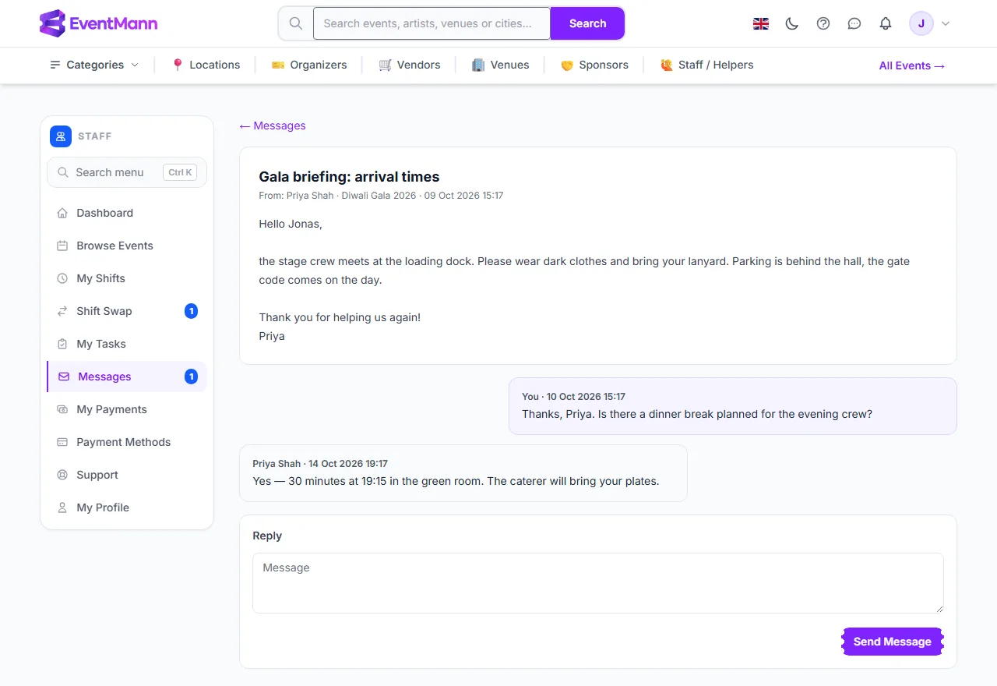Click the Staff / Helpers person icon in the navigation bar

click(x=667, y=65)
